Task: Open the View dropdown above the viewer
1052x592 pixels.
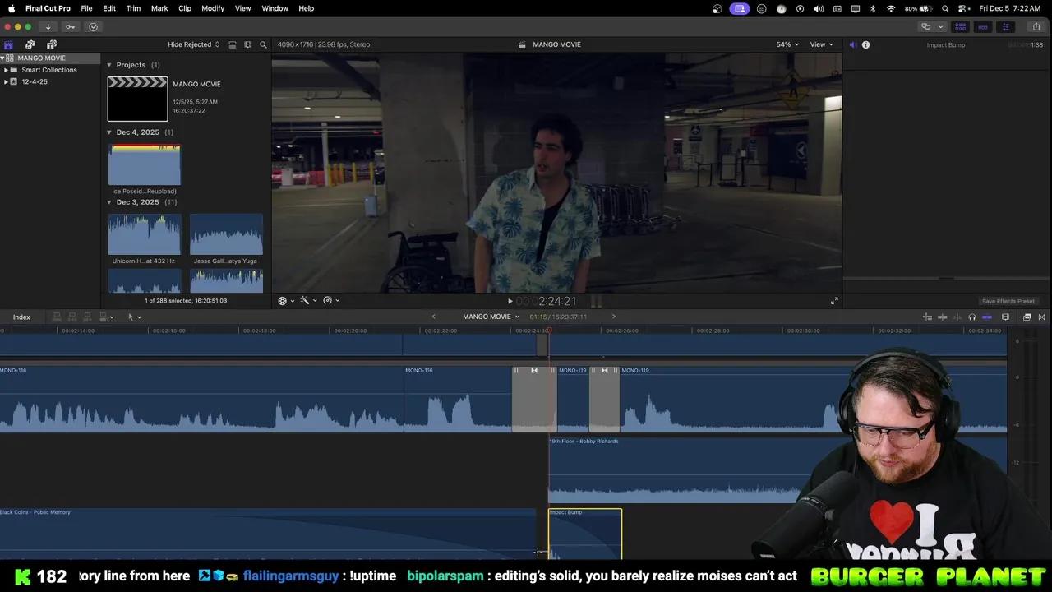Action: (x=819, y=44)
